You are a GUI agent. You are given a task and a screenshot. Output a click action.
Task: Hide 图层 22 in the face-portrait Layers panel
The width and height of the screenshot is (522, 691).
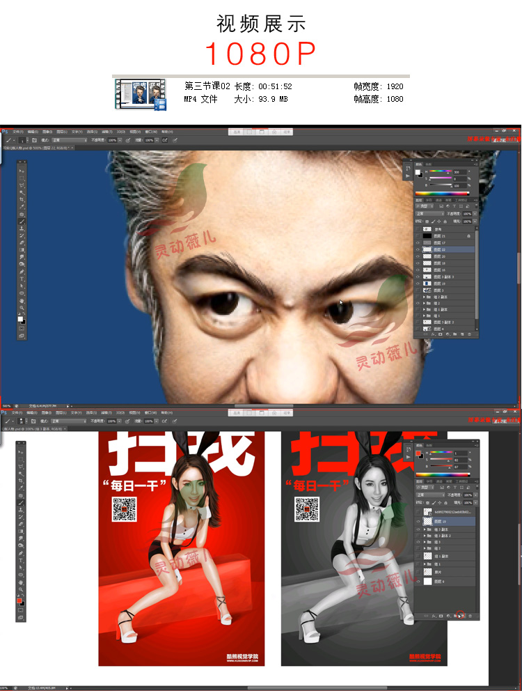tap(418, 249)
